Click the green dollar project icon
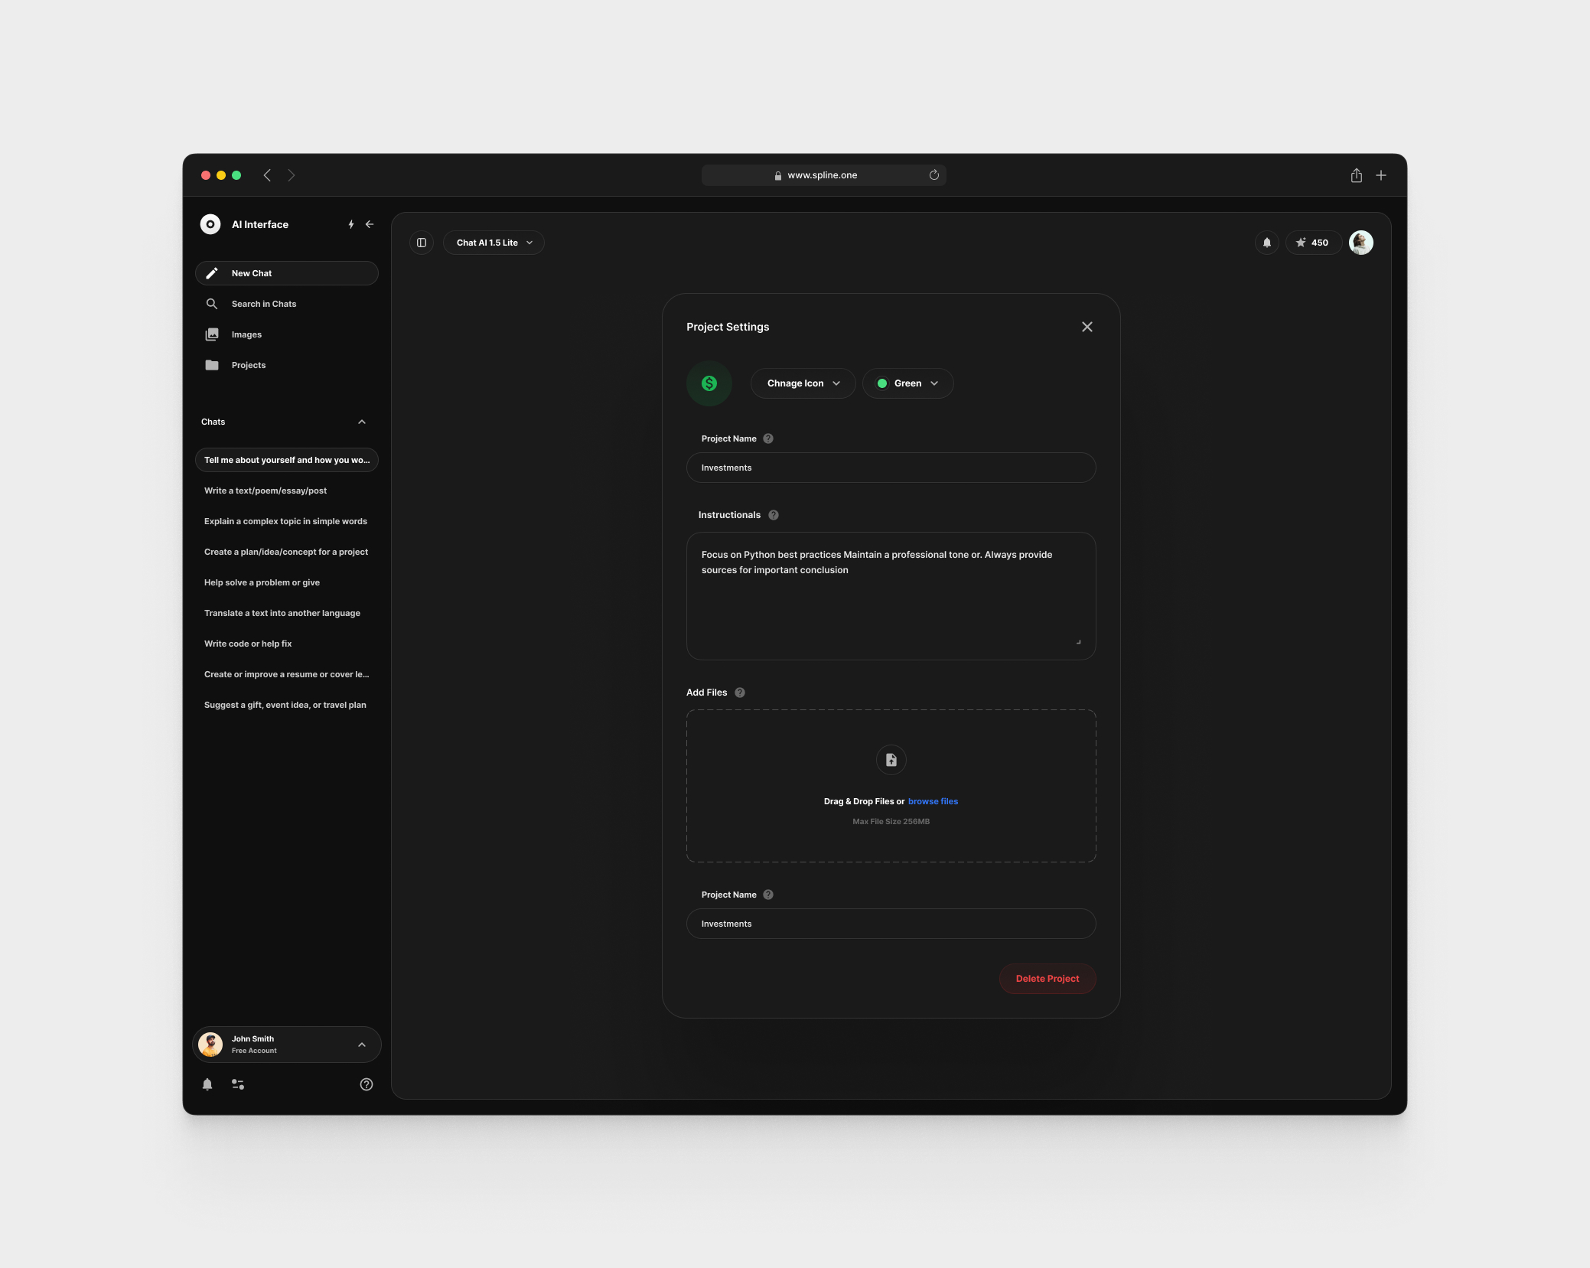This screenshot has width=1590, height=1268. tap(709, 383)
